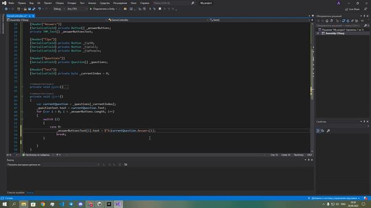
Task: Open the Unity taskbar icon
Action: [99, 204]
